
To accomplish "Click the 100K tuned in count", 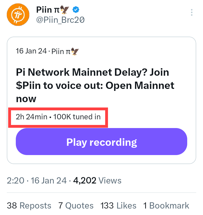I will (x=77, y=117).
